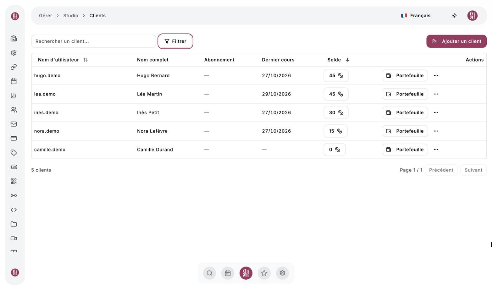
Task: Go to Studio in breadcrumb
Action: [71, 16]
